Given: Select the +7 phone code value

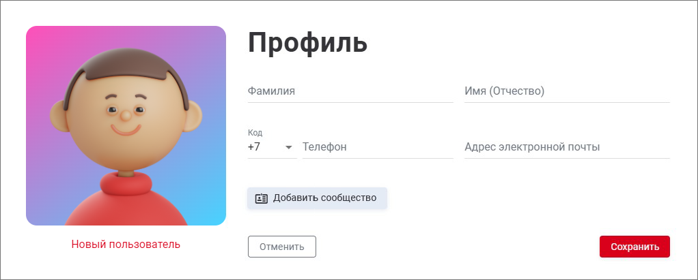Looking at the screenshot, I should [255, 146].
